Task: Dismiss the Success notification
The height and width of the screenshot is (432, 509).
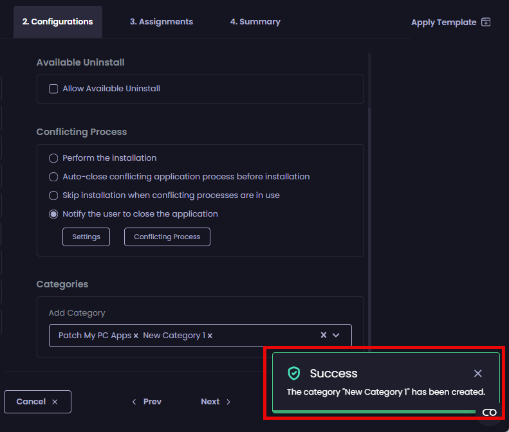Action: coord(477,373)
